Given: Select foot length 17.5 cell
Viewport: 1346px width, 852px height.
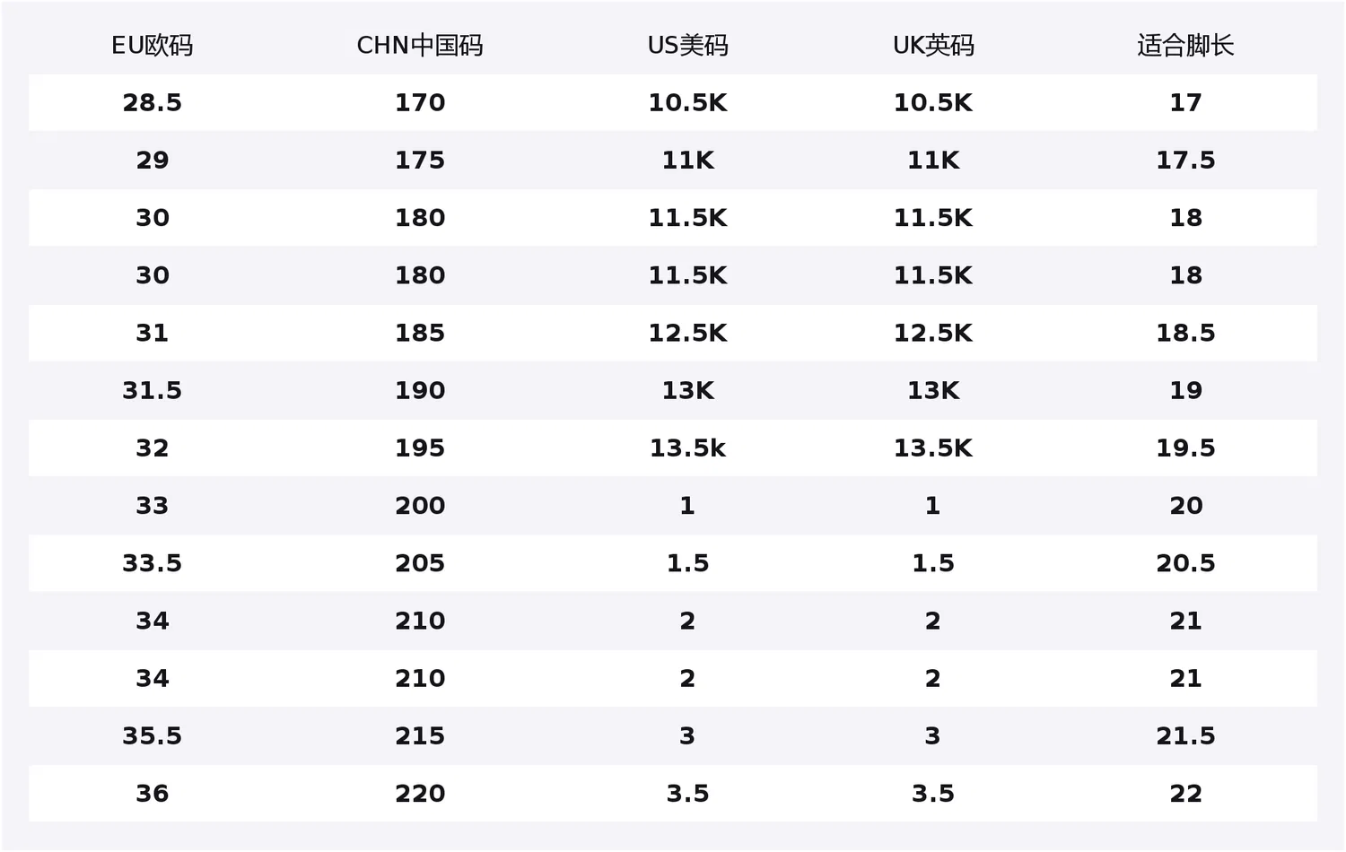Looking at the screenshot, I should pos(1185,161).
